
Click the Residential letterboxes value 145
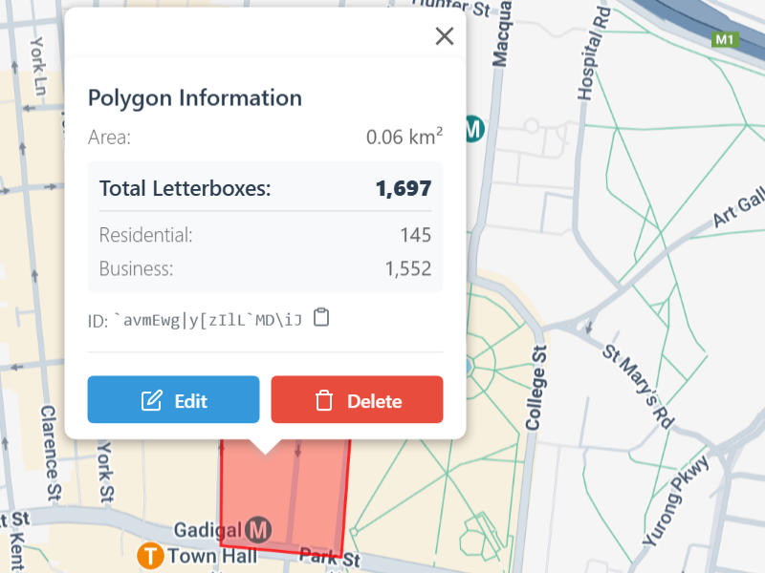point(416,235)
